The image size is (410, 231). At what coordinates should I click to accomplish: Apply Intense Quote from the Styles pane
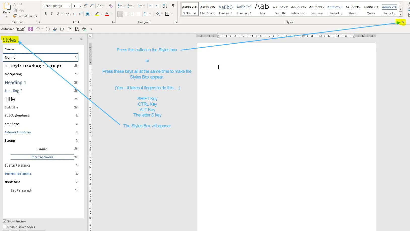point(42,157)
